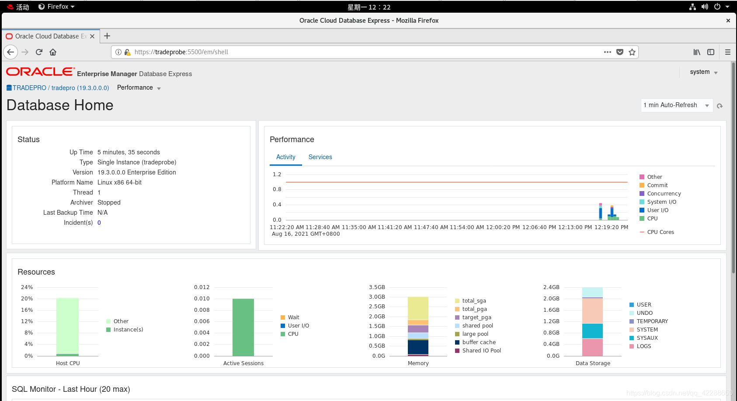Image resolution: width=737 pixels, height=401 pixels.
Task: Click the Oracle logo
Action: tap(40, 72)
